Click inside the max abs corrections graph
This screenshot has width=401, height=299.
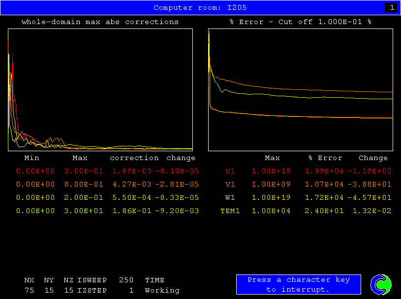pyautogui.click(x=100, y=90)
